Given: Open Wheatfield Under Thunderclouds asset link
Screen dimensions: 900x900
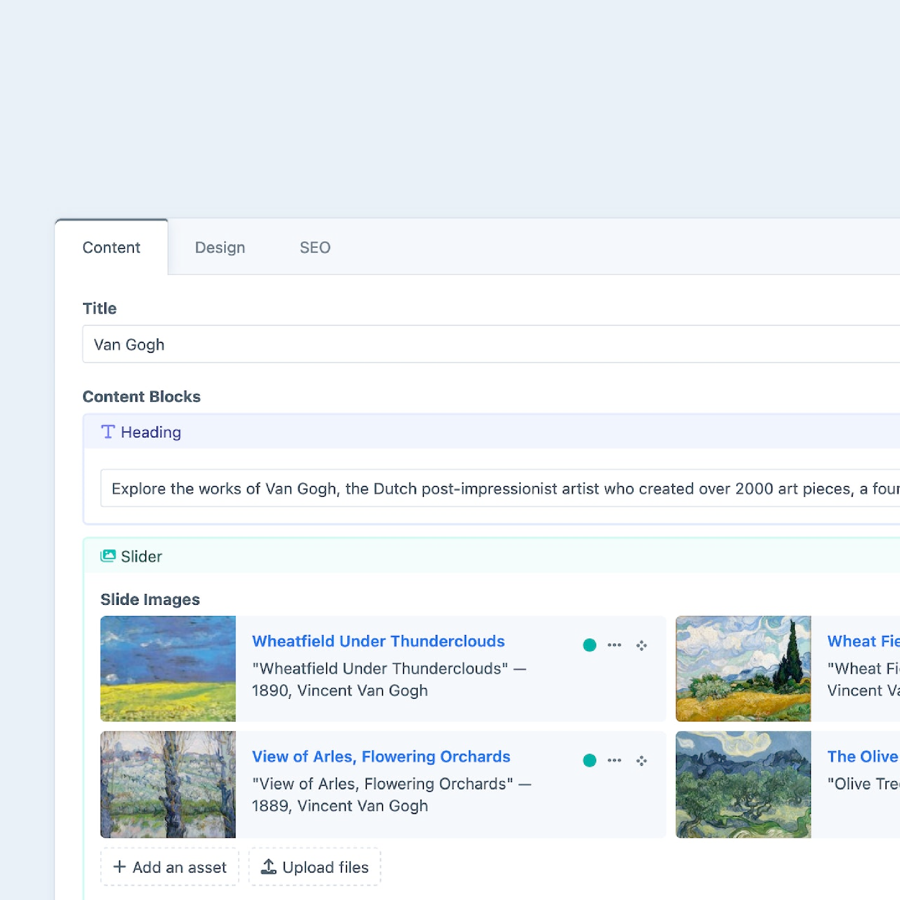Looking at the screenshot, I should click(378, 641).
